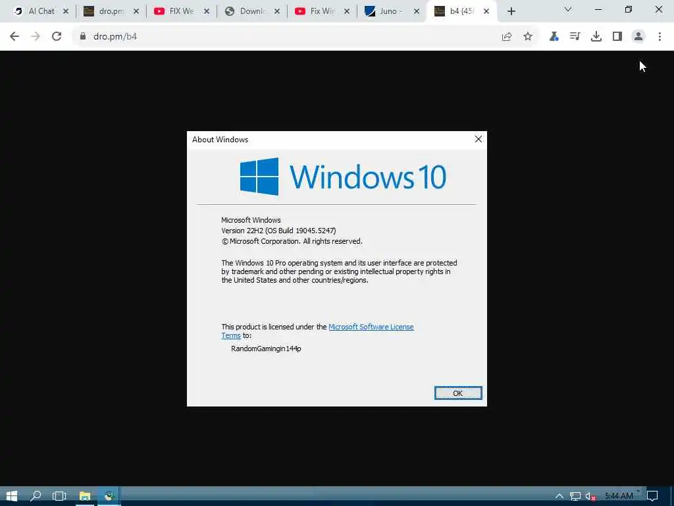Open the media controls icon
Screen dimensions: 674x506
click(575, 37)
